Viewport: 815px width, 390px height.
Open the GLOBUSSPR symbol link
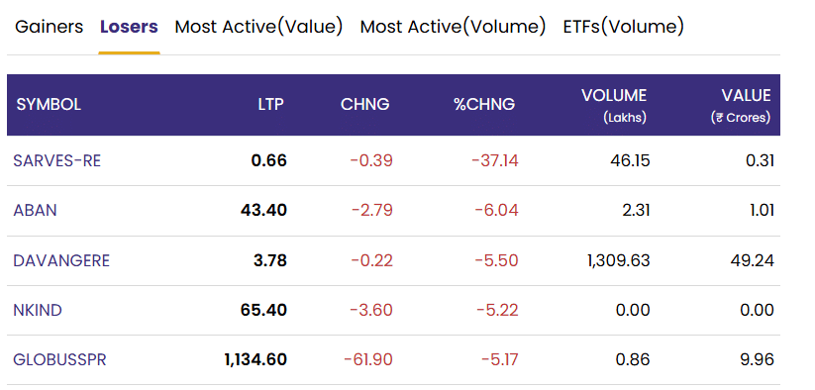(59, 359)
